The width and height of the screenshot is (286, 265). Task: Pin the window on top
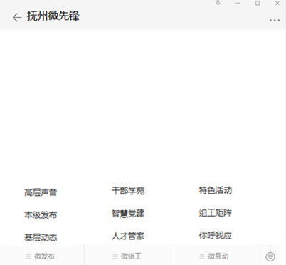[x=218, y=4]
